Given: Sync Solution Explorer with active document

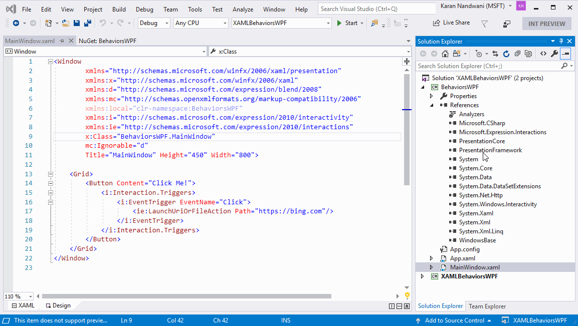Looking at the screenshot, I should (x=495, y=54).
